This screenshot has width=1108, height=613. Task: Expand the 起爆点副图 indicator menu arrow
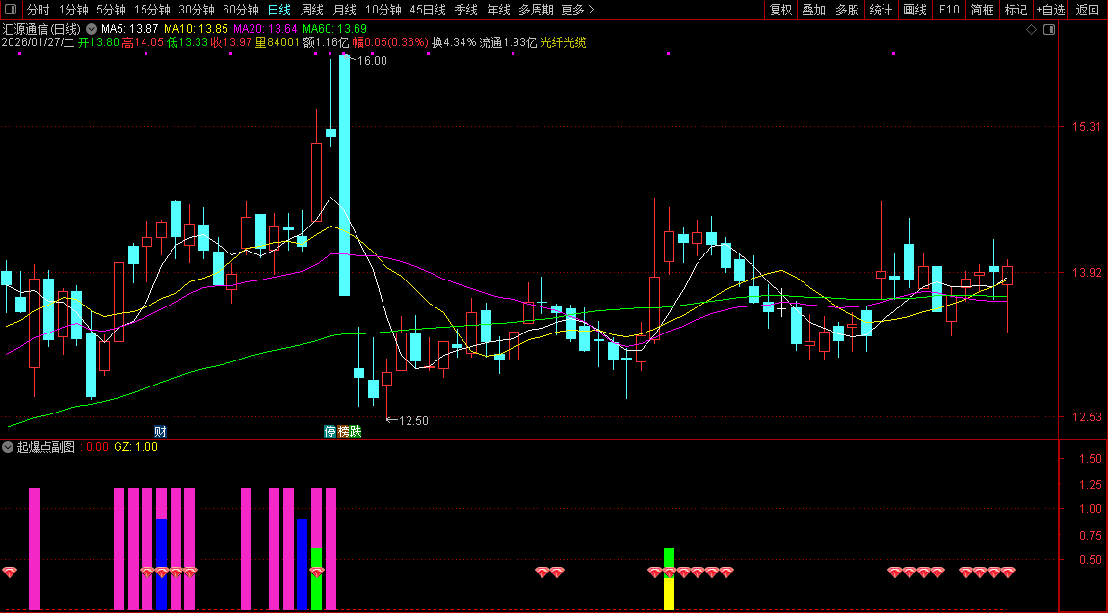[8, 447]
